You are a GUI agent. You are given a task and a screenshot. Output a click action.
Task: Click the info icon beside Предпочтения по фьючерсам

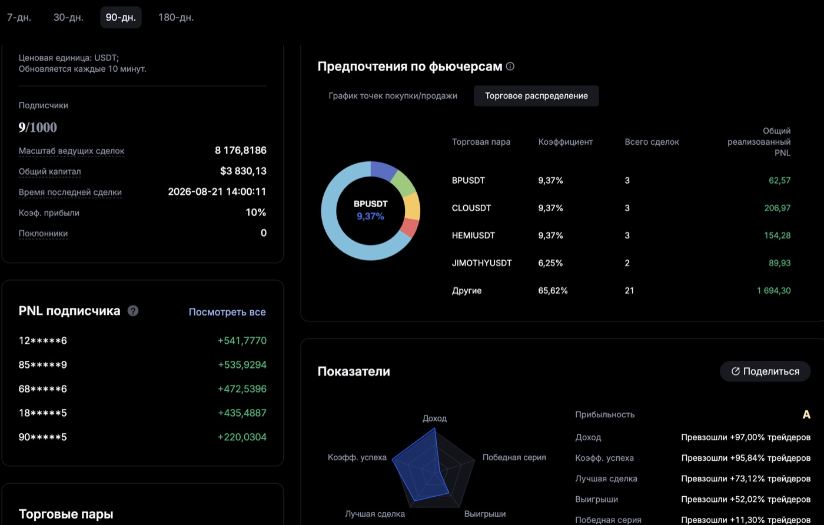(510, 67)
